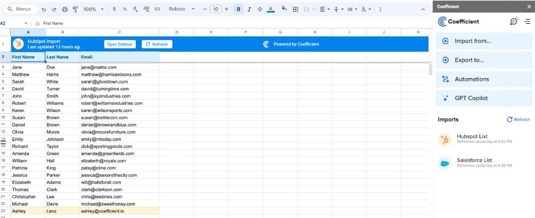Select cell ashley@coefficient.io
Screen dimensions: 535x218
tap(120, 211)
